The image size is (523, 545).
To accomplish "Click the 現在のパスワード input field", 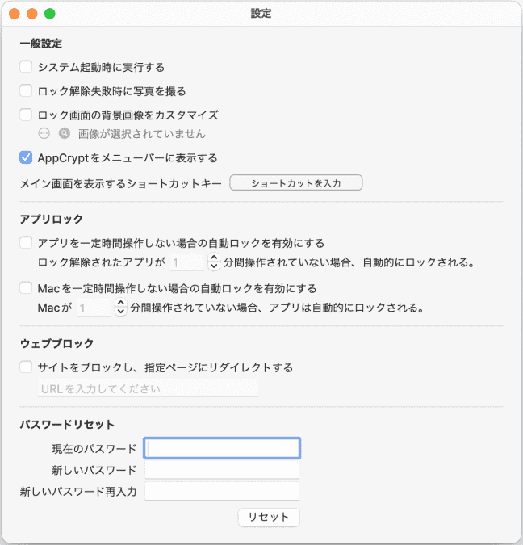I will (222, 448).
